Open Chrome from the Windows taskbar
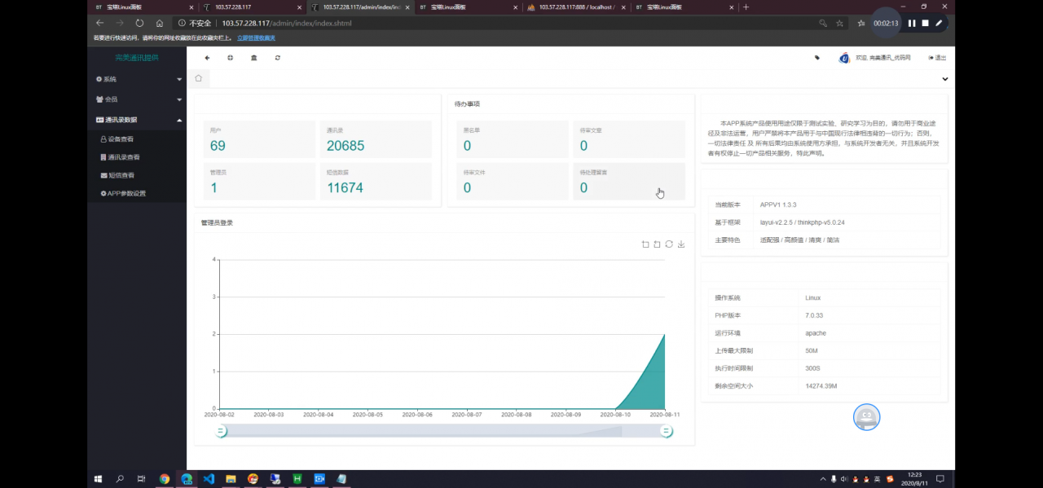This screenshot has width=1043, height=488. pyautogui.click(x=165, y=478)
